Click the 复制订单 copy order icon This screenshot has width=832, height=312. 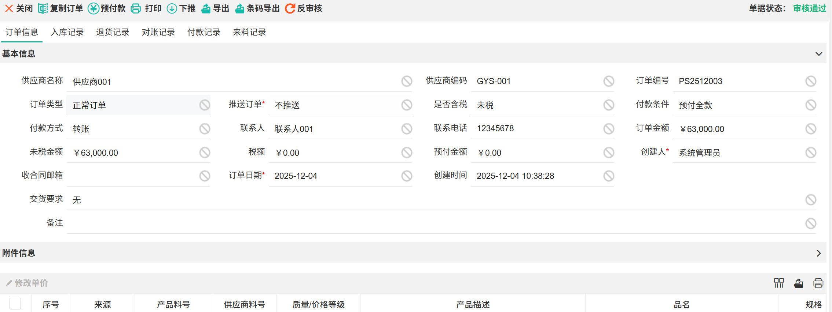43,8
